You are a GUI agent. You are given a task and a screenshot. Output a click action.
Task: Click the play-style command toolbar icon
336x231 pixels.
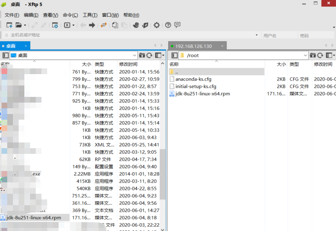coord(67,25)
